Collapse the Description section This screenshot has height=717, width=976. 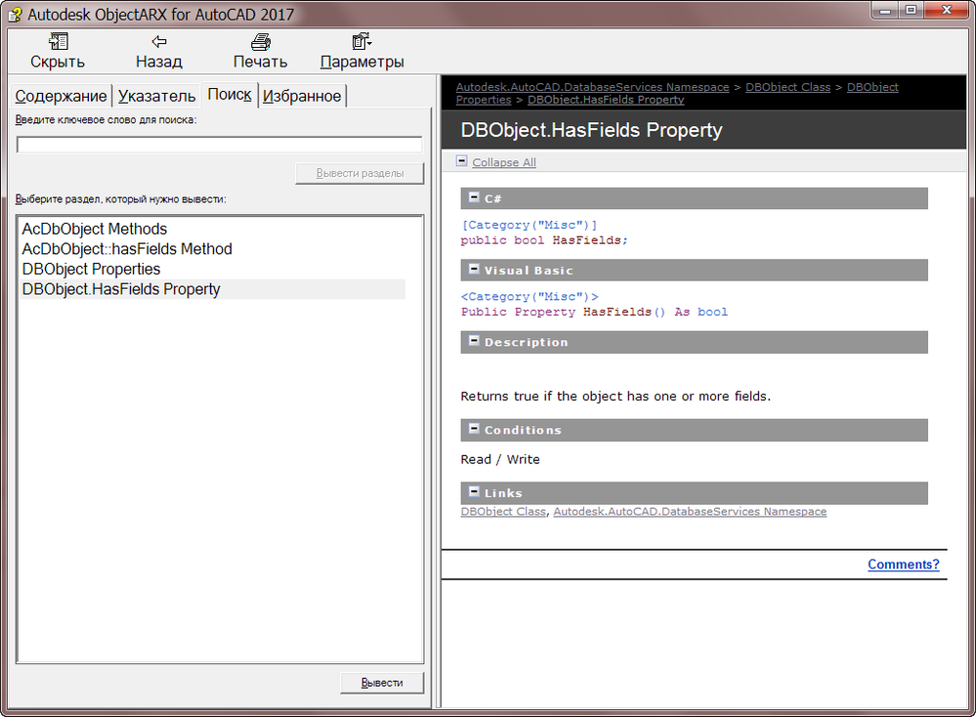click(474, 341)
